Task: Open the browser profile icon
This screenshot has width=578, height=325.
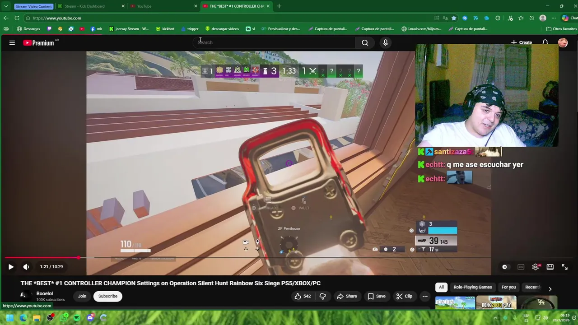Action: (543, 18)
